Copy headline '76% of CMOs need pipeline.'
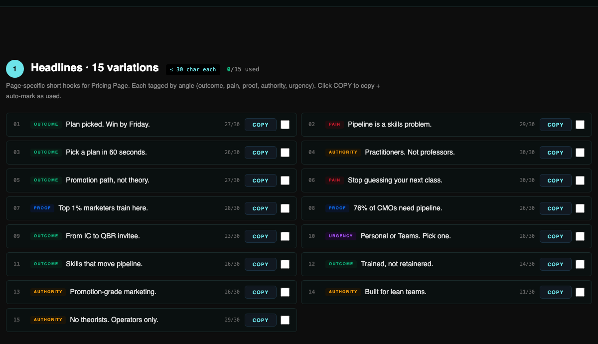This screenshot has width=598, height=344. (x=555, y=208)
